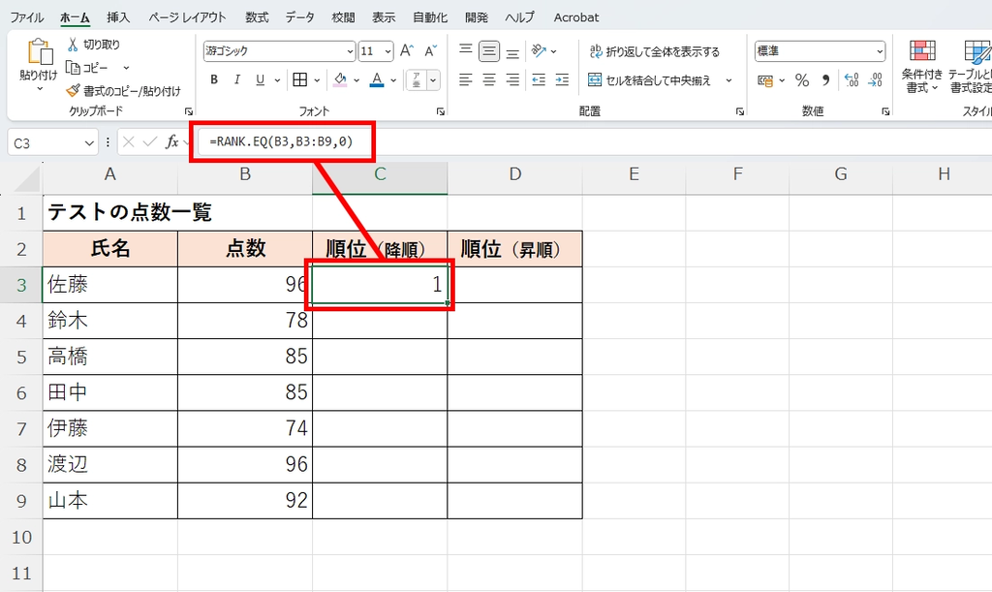Toggle bold formatting

tap(214, 79)
